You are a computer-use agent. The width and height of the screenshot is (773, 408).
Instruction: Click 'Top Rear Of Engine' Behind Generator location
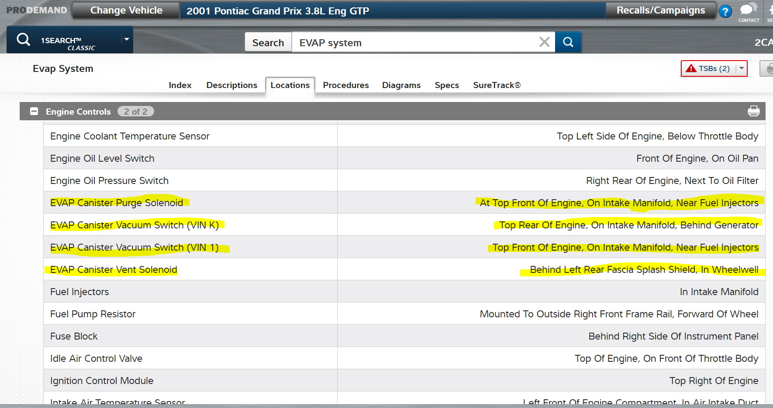pyautogui.click(x=629, y=225)
